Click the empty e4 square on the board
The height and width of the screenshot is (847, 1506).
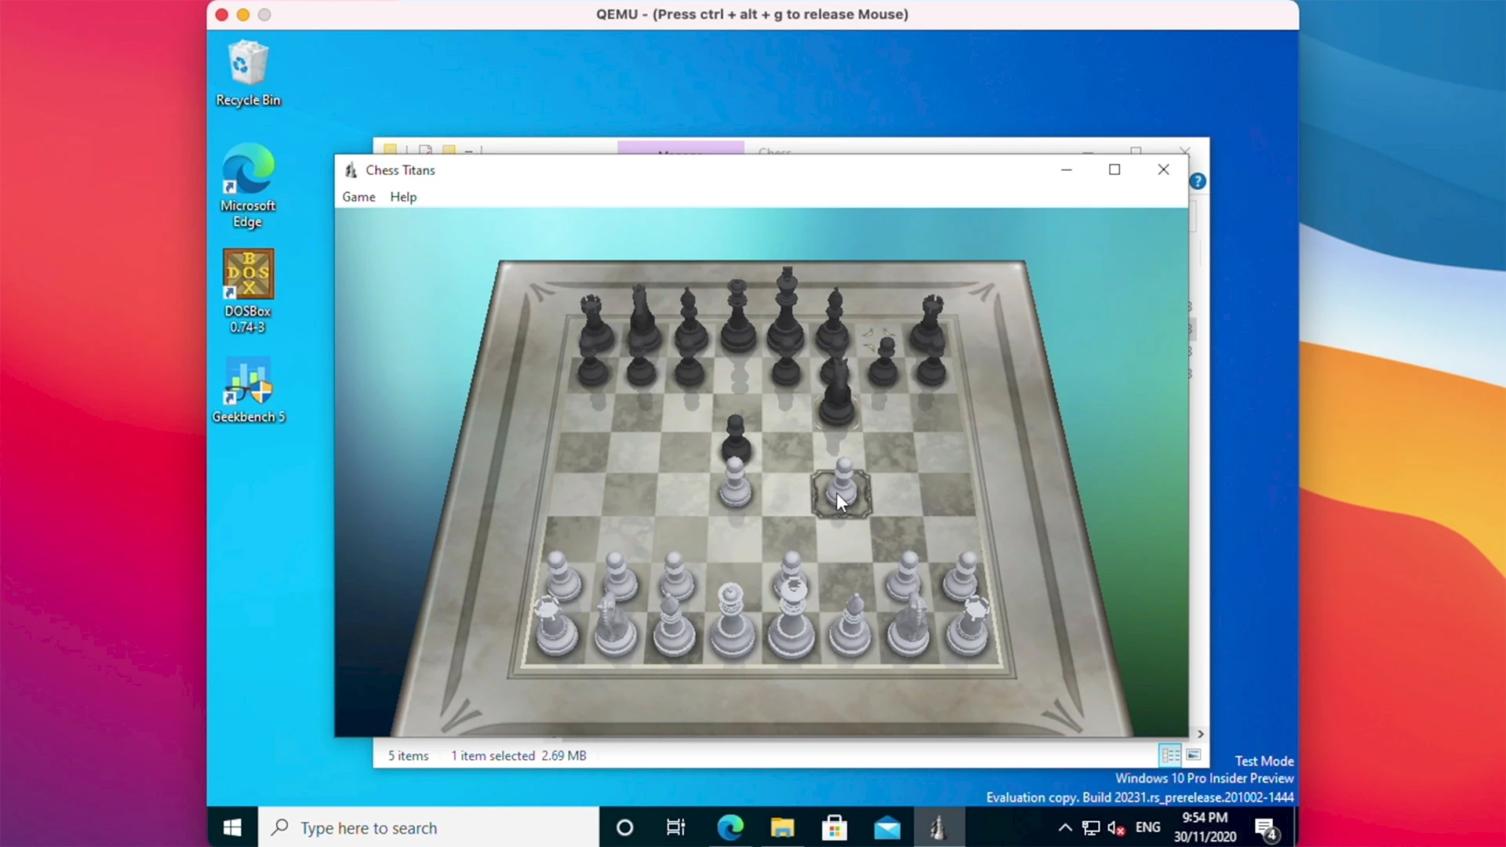(x=788, y=494)
